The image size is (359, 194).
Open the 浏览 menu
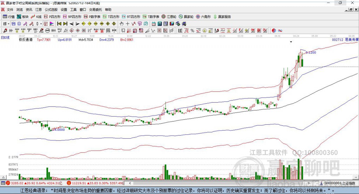(x=20, y=9)
